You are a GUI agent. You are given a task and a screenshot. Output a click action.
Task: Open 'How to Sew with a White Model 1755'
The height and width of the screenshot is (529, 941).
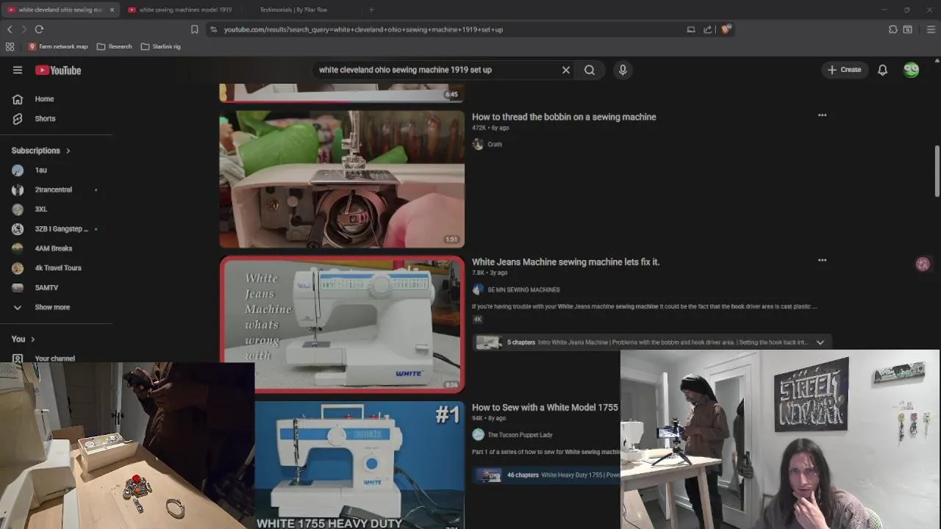[545, 407]
